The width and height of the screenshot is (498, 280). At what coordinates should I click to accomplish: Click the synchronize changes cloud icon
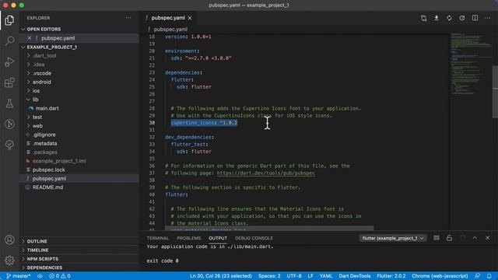click(x=40, y=276)
